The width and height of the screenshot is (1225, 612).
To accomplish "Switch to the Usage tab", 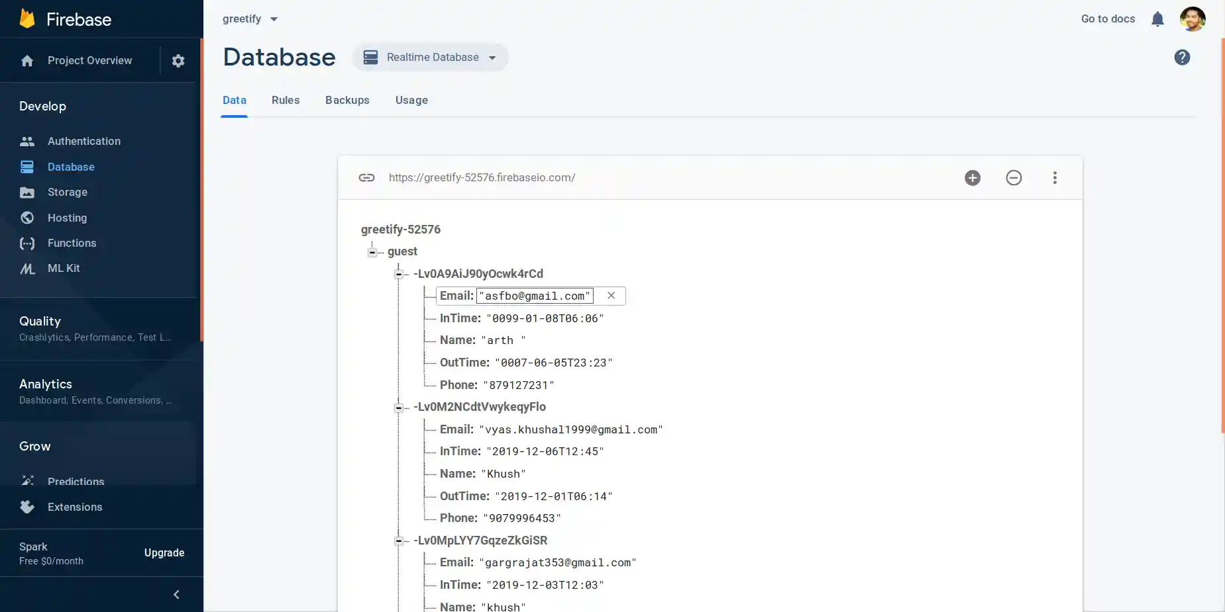I will 411,101.
